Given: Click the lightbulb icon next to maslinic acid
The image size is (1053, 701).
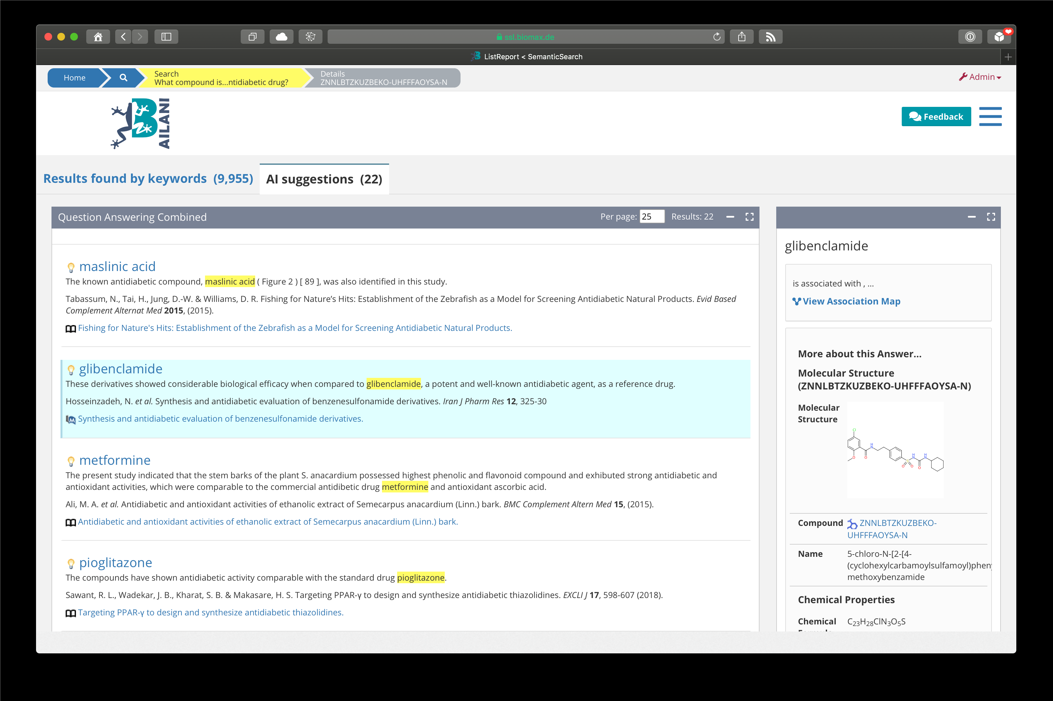Looking at the screenshot, I should 70,267.
